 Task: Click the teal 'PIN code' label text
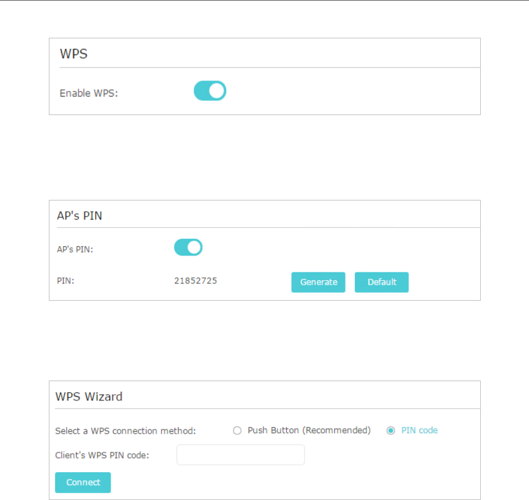point(420,431)
